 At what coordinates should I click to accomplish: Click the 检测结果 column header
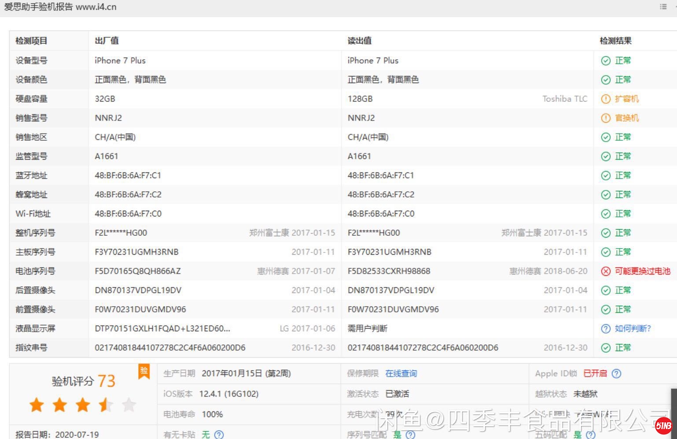tap(615, 41)
